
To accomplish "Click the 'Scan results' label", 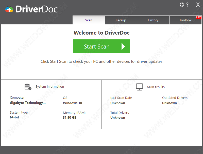I will click(156, 87).
